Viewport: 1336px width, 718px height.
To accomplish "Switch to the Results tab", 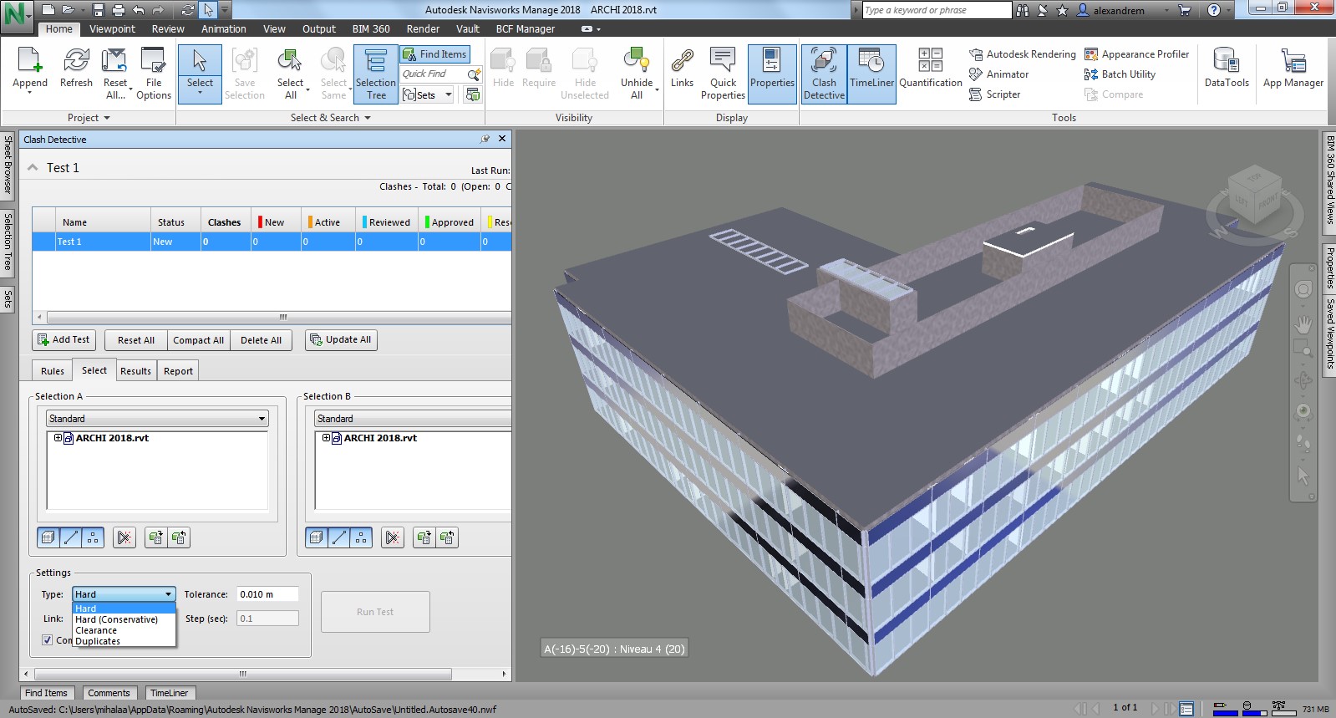I will (135, 371).
